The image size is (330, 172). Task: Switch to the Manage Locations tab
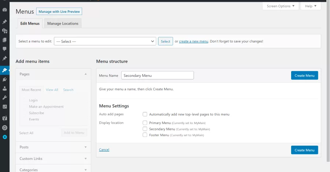[63, 23]
